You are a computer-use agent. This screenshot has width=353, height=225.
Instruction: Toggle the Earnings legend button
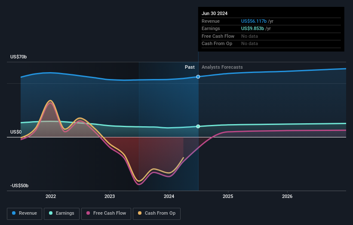(x=61, y=213)
